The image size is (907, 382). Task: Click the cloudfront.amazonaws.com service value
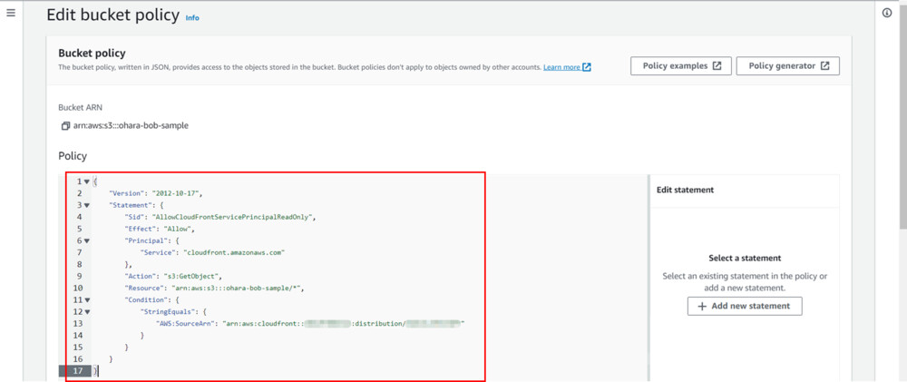click(235, 252)
